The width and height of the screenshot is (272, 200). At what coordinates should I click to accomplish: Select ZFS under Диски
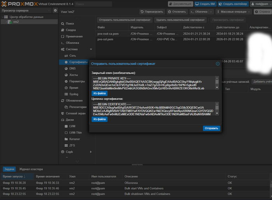(x=72, y=145)
